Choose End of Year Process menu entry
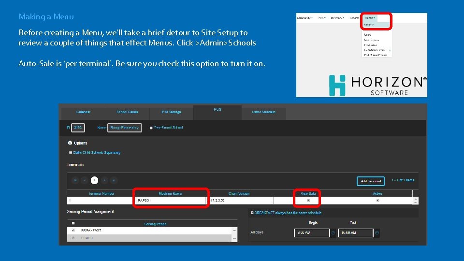Viewport: 464px width, 261px height. click(377, 55)
